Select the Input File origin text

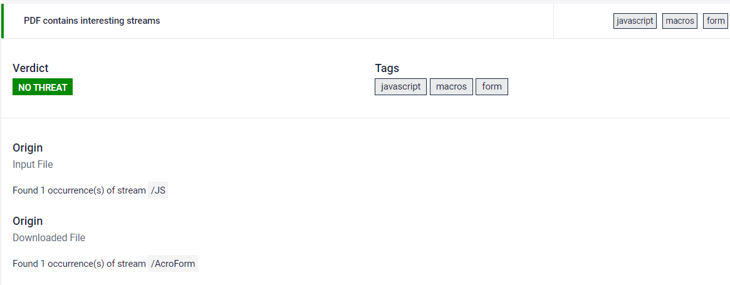click(x=33, y=164)
